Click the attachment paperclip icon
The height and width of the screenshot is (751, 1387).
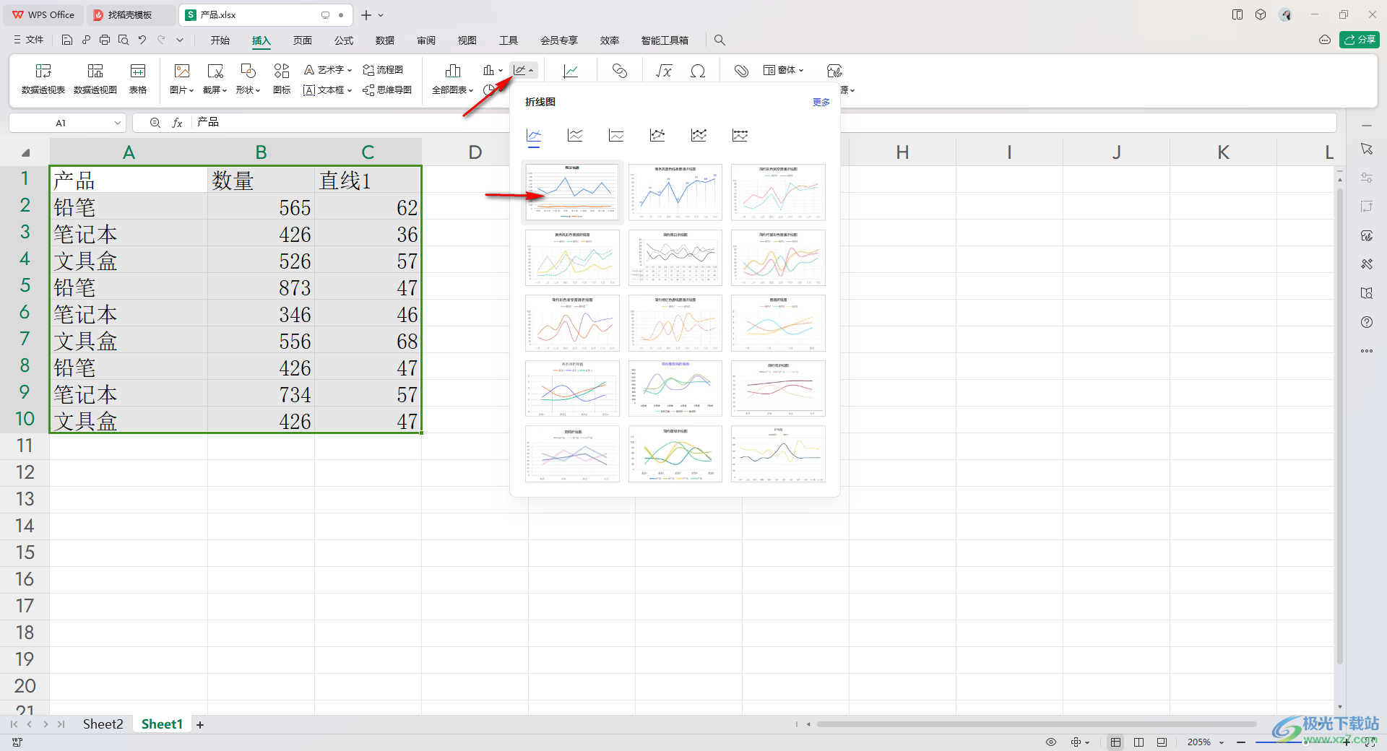741,71
